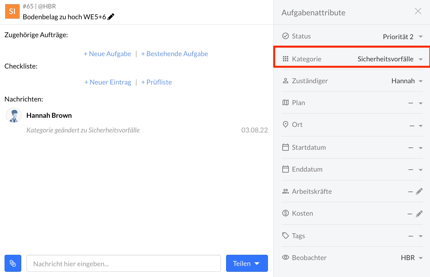430x277 pixels.
Task: Toggle the Beobachter eye icon
Action: click(x=286, y=257)
